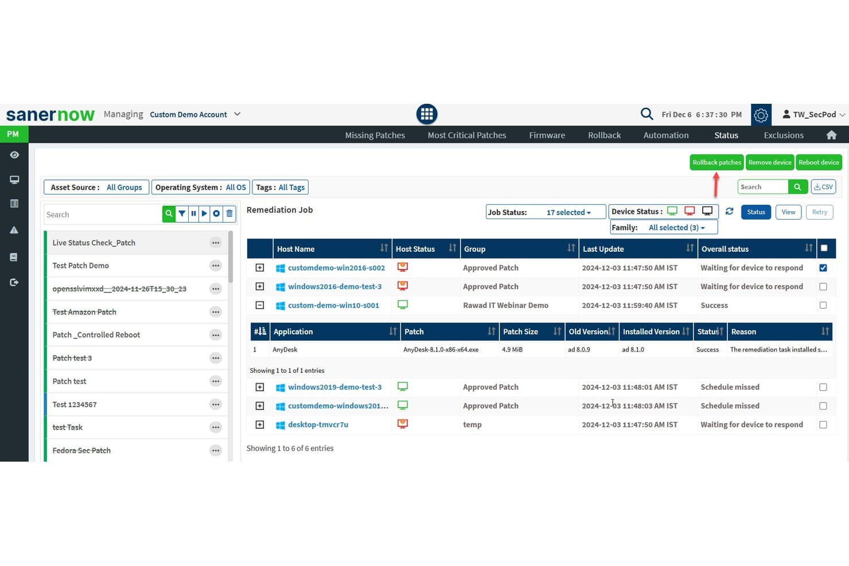Click the task list Search field
The image size is (849, 566).
point(103,214)
